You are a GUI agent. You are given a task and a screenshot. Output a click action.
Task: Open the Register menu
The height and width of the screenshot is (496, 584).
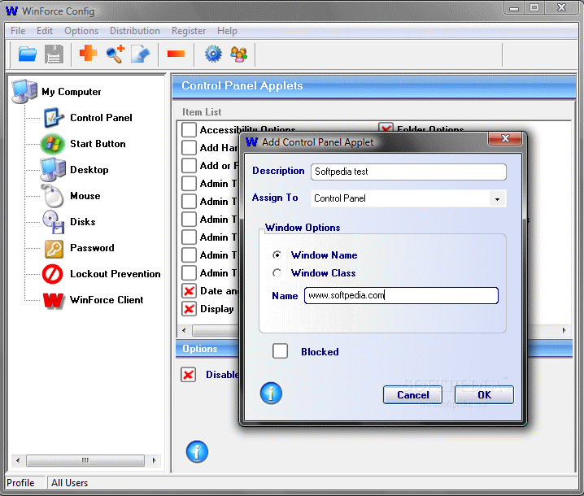coord(189,31)
